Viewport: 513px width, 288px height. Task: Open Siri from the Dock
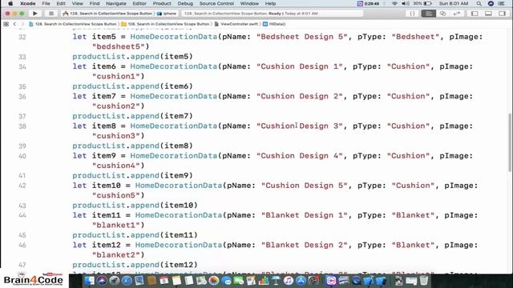pos(102,281)
